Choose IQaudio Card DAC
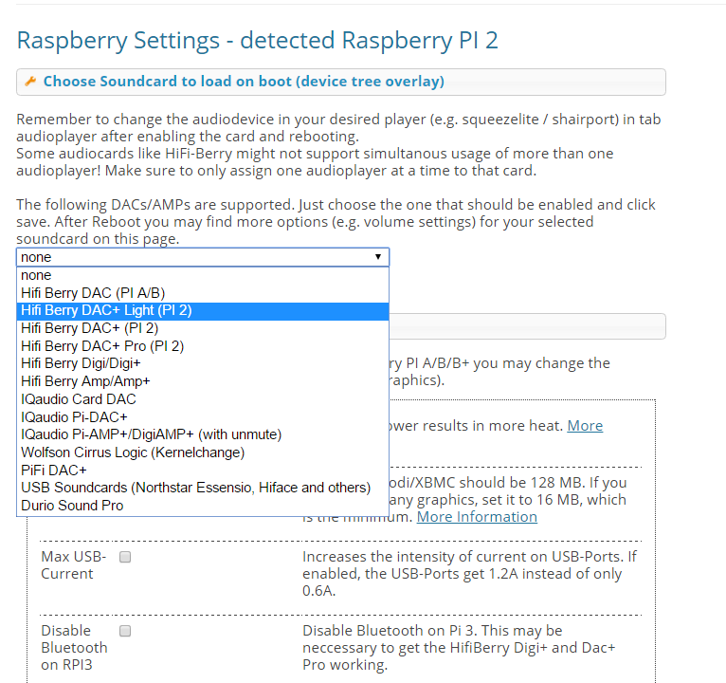The width and height of the screenshot is (726, 683). click(203, 399)
